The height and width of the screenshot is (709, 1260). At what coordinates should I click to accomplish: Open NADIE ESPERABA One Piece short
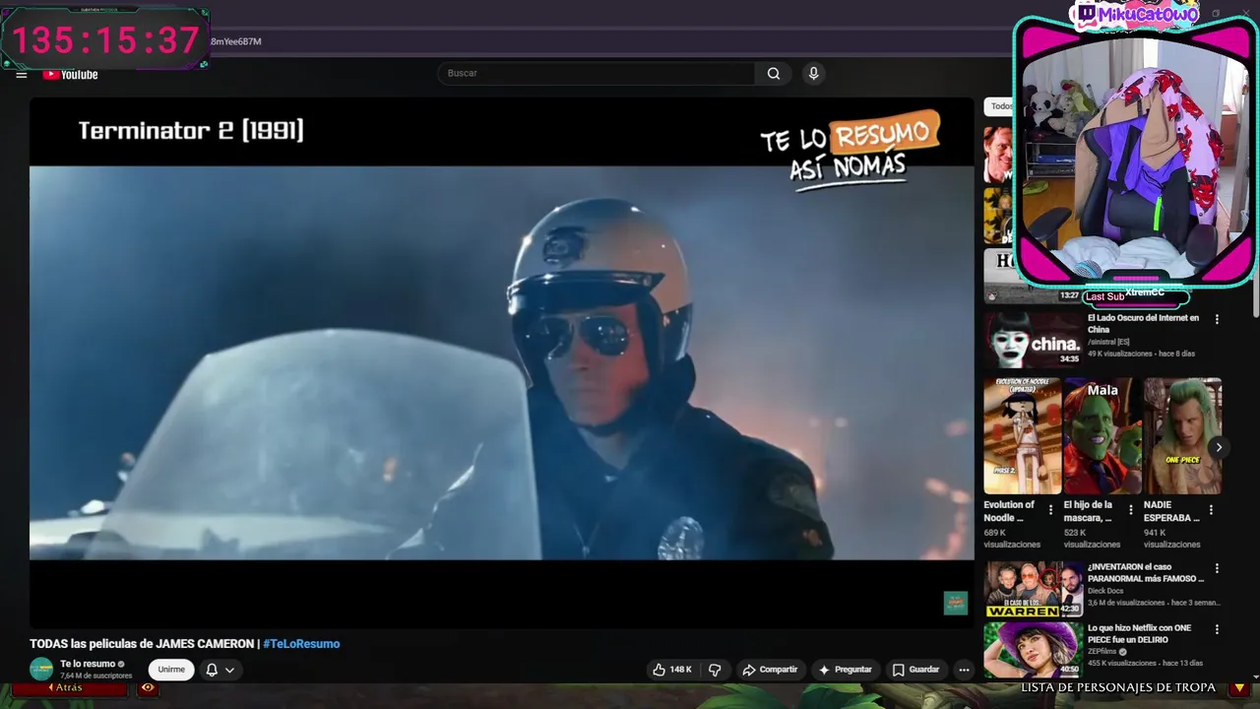coord(1182,436)
